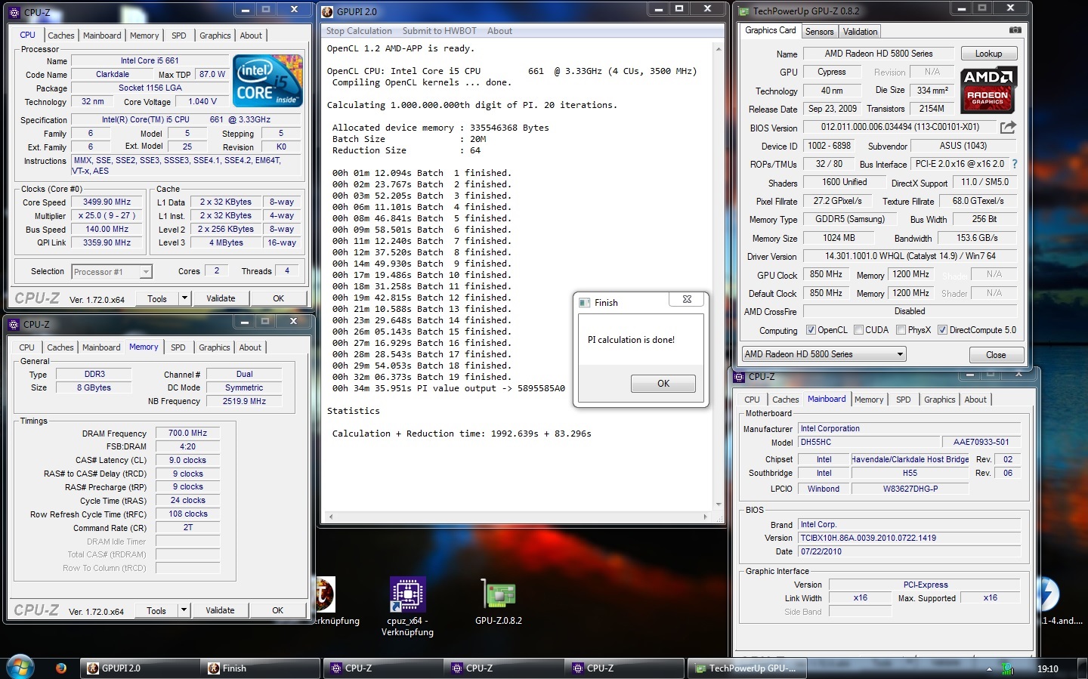
Task: Open the Validation tab in GPU-Z
Action: [860, 32]
